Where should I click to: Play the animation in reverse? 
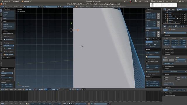[x=68, y=104]
